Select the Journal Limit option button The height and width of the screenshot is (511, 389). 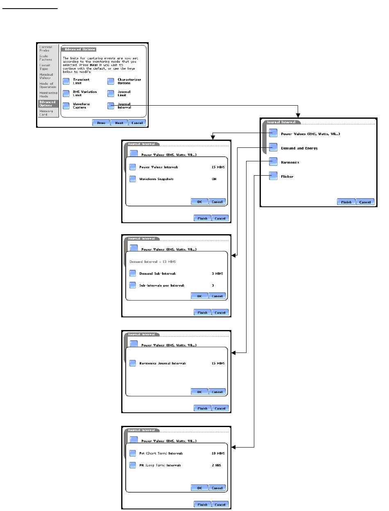pos(111,93)
